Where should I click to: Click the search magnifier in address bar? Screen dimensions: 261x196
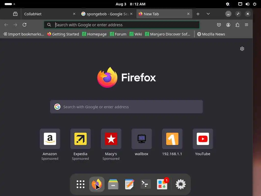click(49, 25)
